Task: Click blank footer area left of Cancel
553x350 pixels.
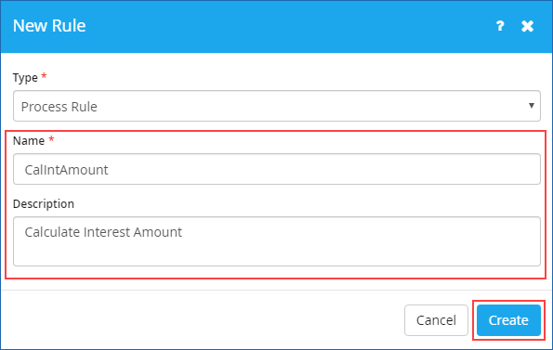Action: tap(203, 320)
